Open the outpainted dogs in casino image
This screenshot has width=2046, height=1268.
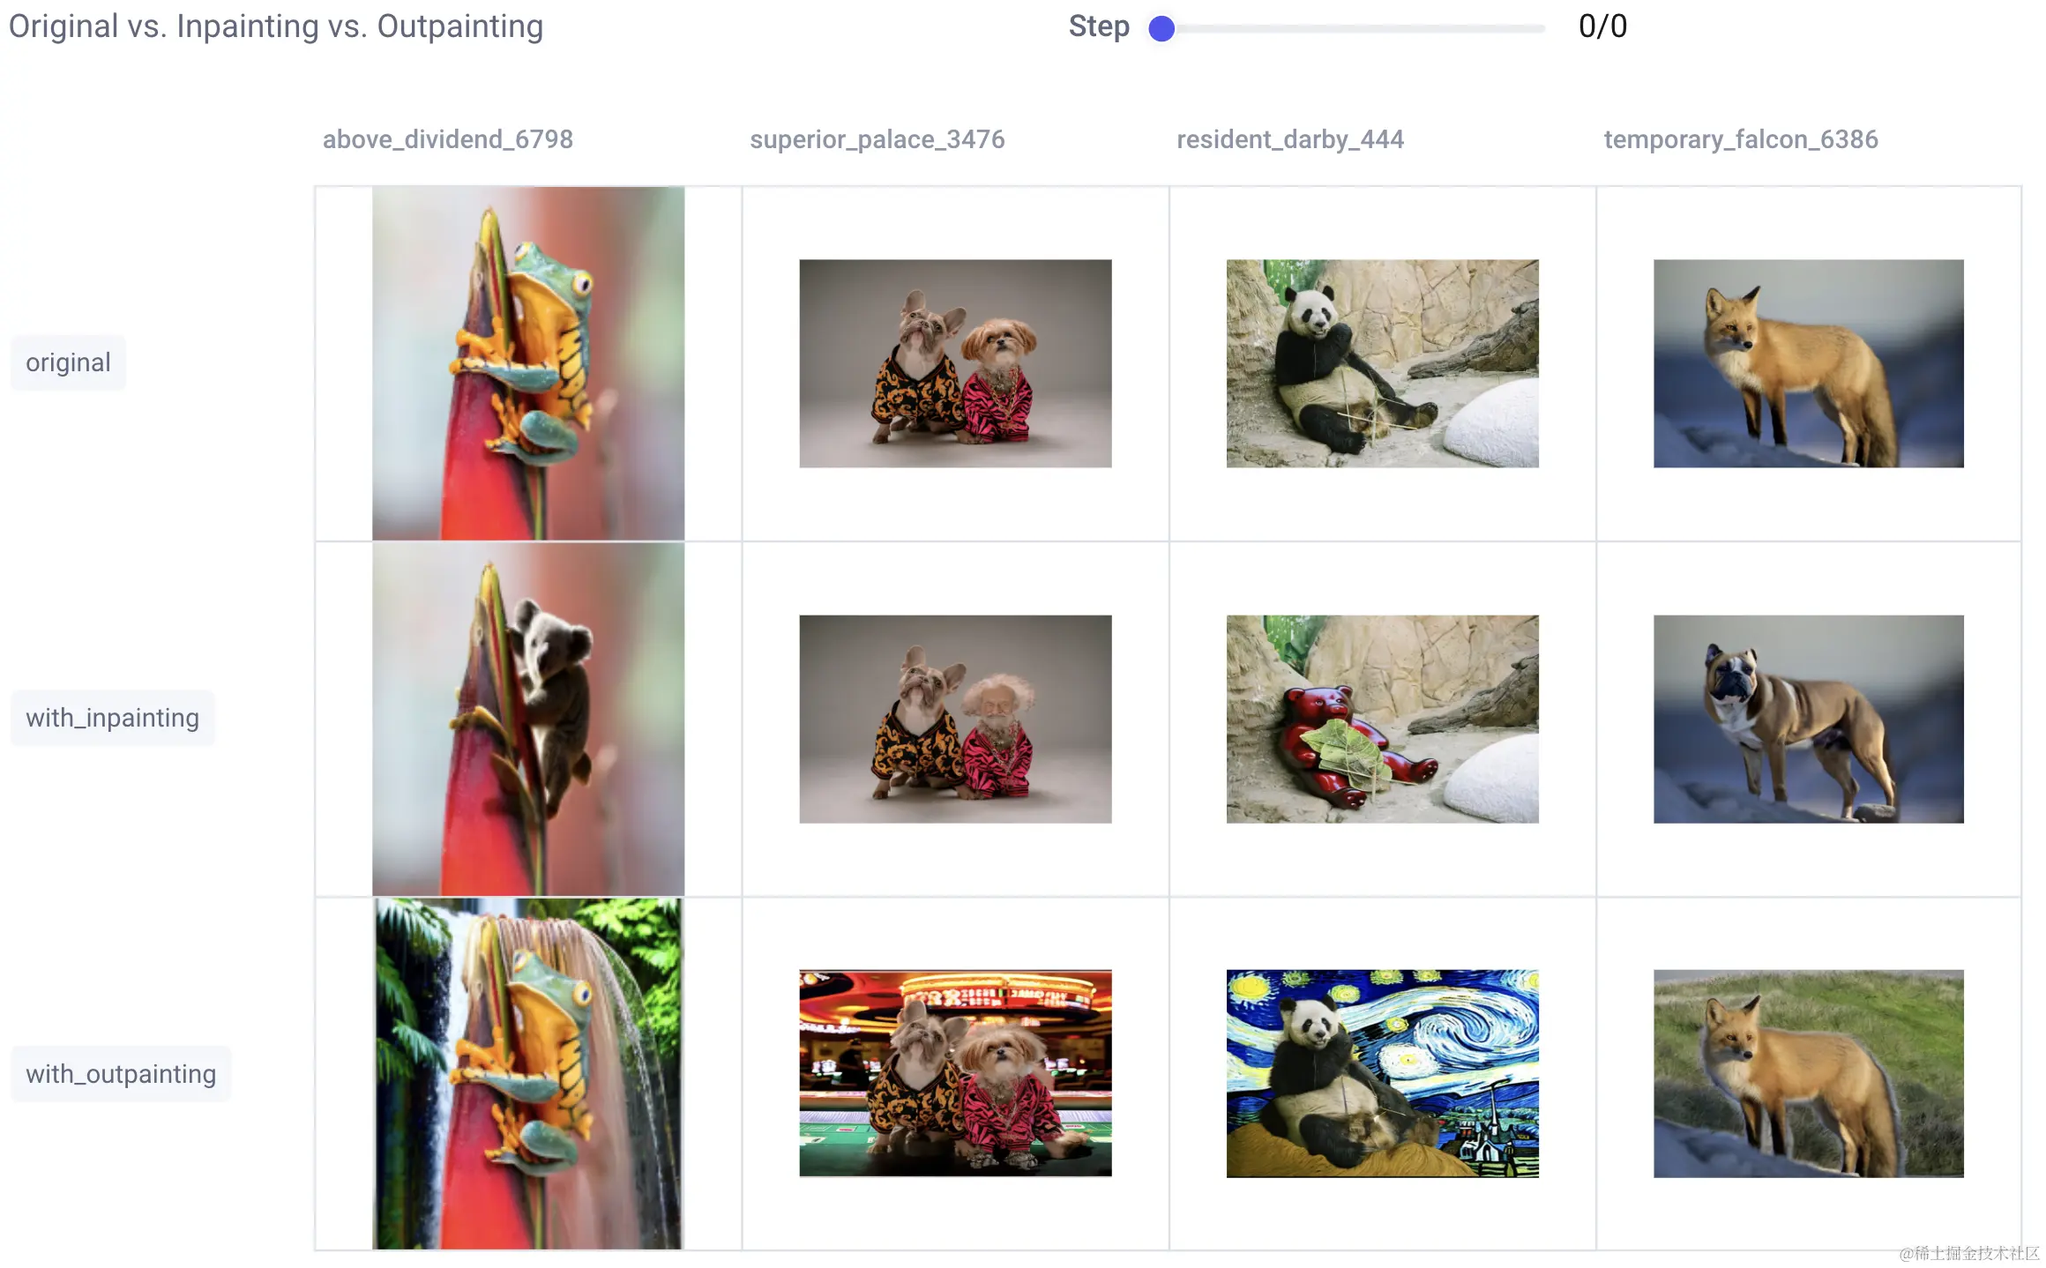click(x=955, y=1073)
